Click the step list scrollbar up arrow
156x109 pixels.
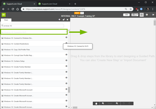[69, 30]
